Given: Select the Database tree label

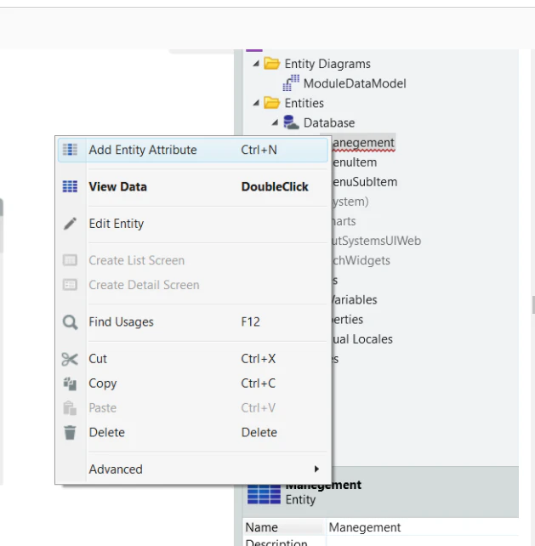Looking at the screenshot, I should point(329,123).
